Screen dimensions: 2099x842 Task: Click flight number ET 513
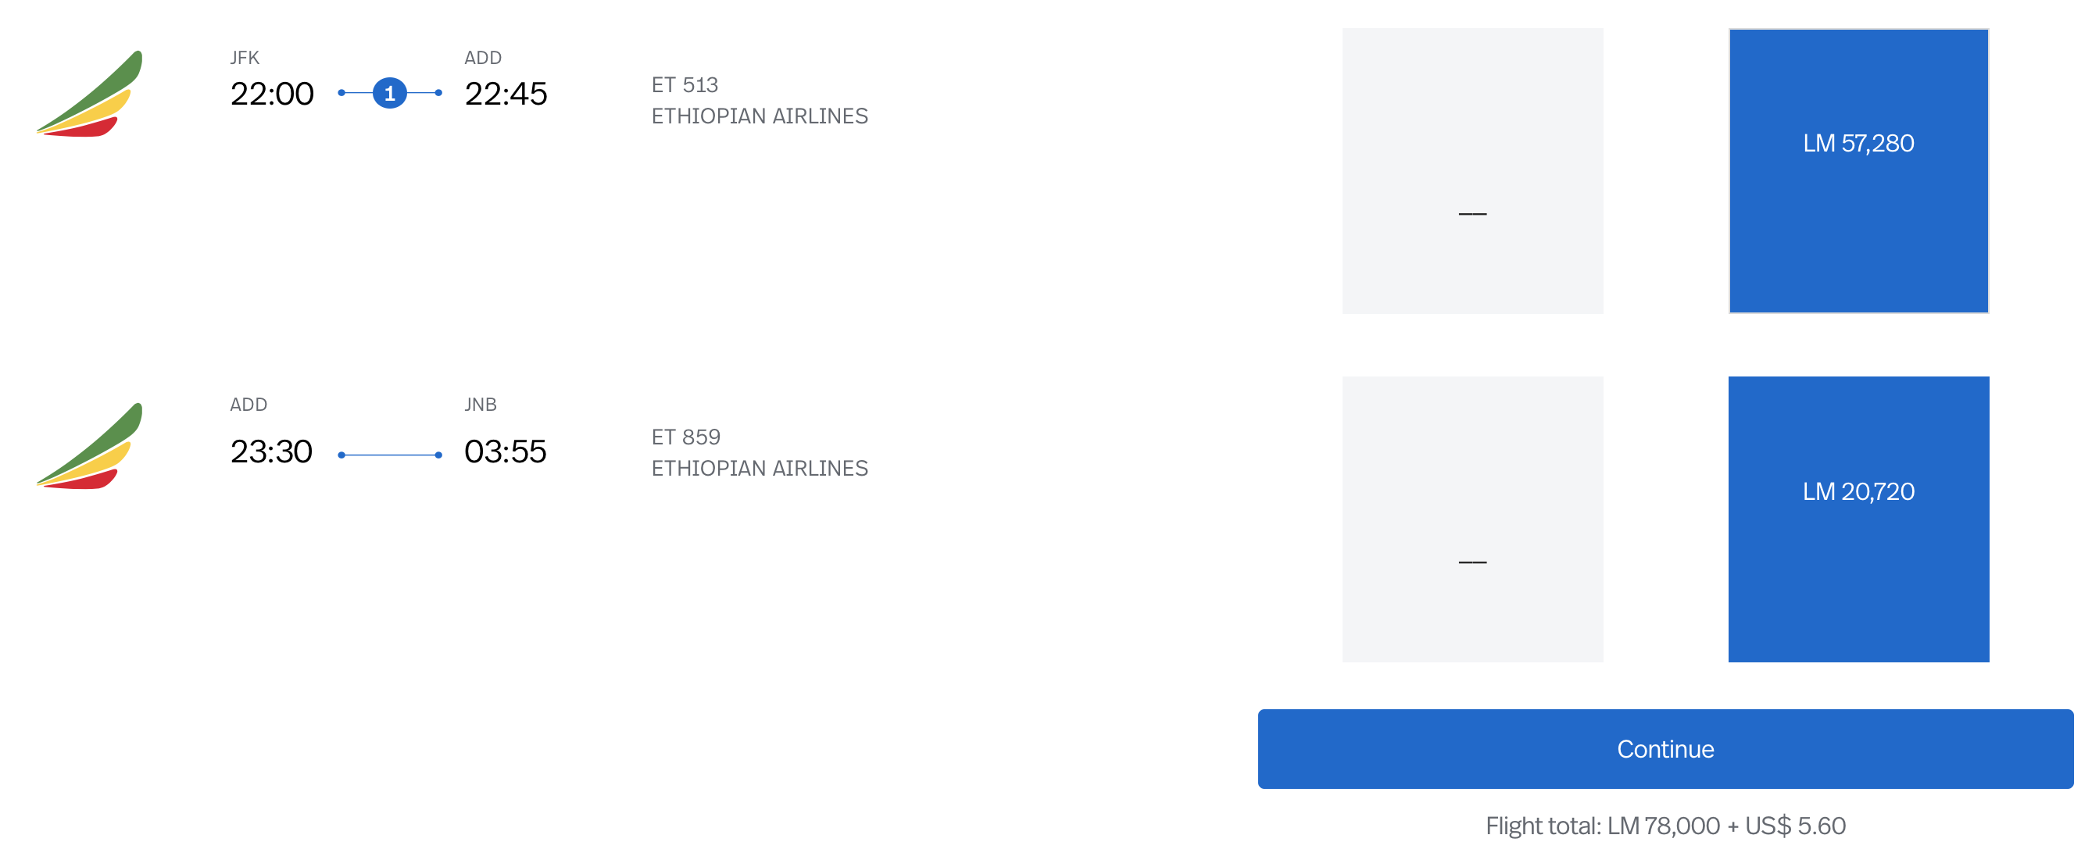tap(685, 84)
